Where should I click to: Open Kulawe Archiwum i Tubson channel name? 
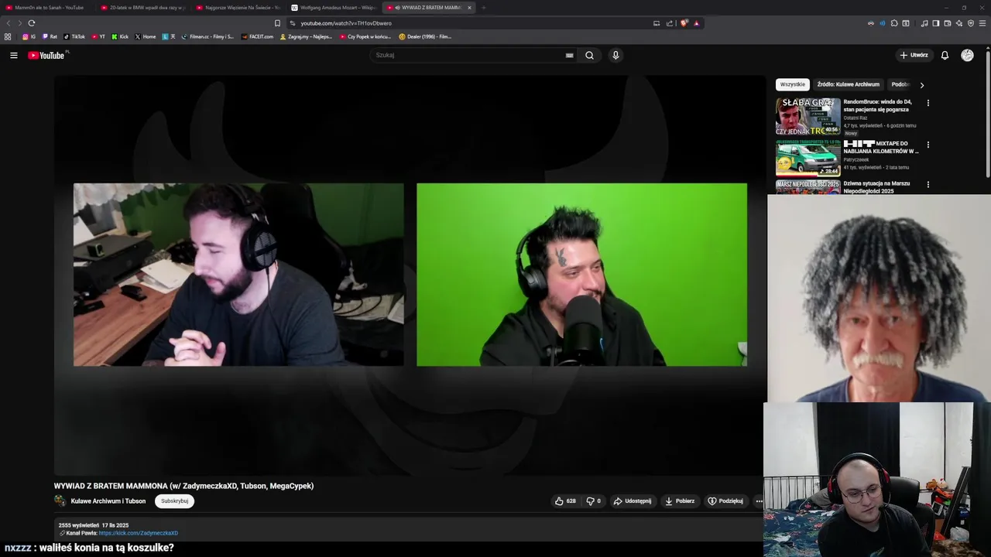click(108, 501)
